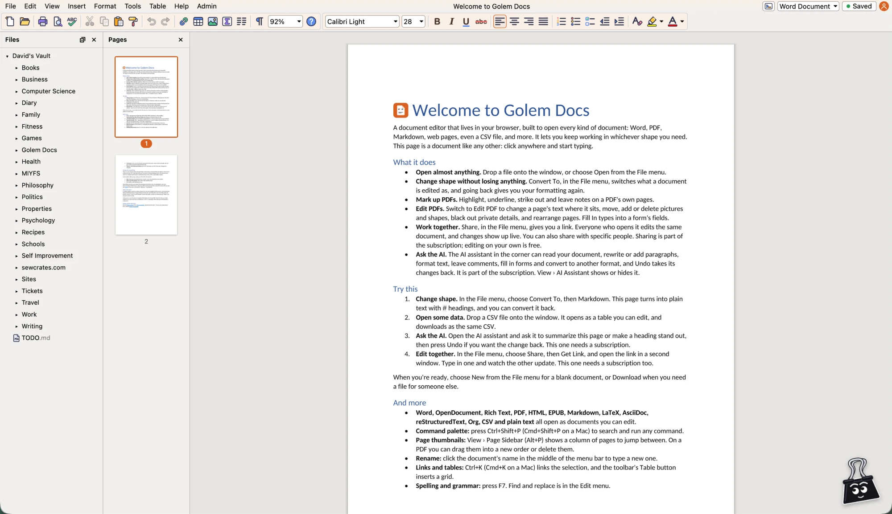Click the document title Welcome to Golem Docs
This screenshot has width=892, height=514.
[491, 6]
